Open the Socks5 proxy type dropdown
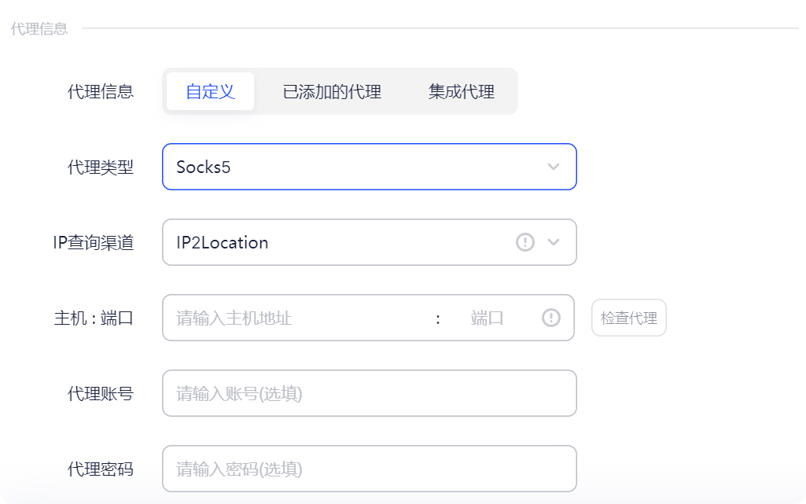 [370, 167]
